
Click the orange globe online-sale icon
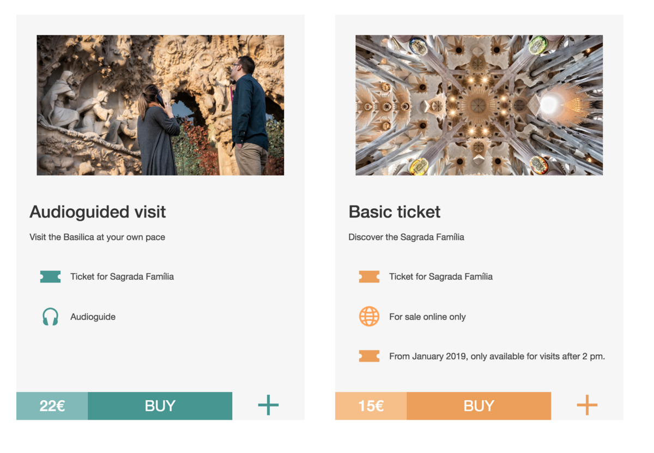tap(369, 316)
